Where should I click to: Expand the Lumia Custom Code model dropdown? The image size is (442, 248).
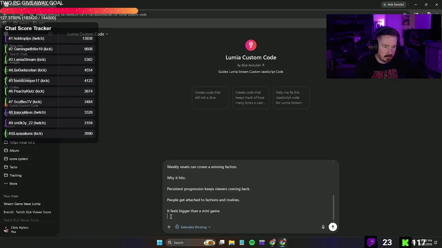[88, 34]
